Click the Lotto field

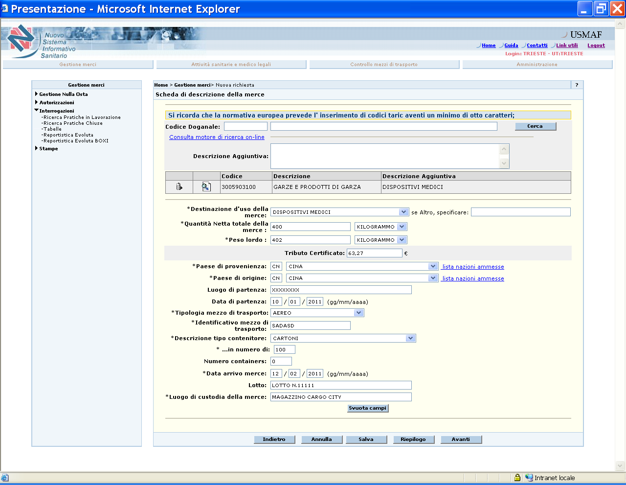(341, 385)
